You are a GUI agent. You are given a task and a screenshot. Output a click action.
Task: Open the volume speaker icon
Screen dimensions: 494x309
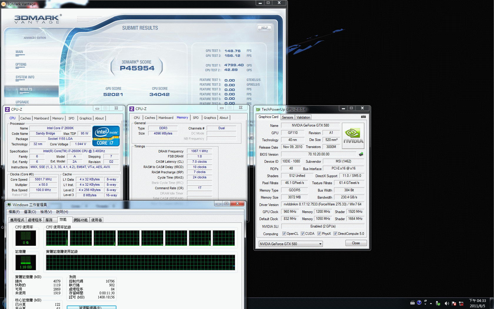coord(447,303)
